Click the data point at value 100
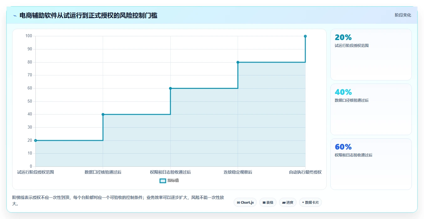The image size is (424, 219). tap(305, 36)
